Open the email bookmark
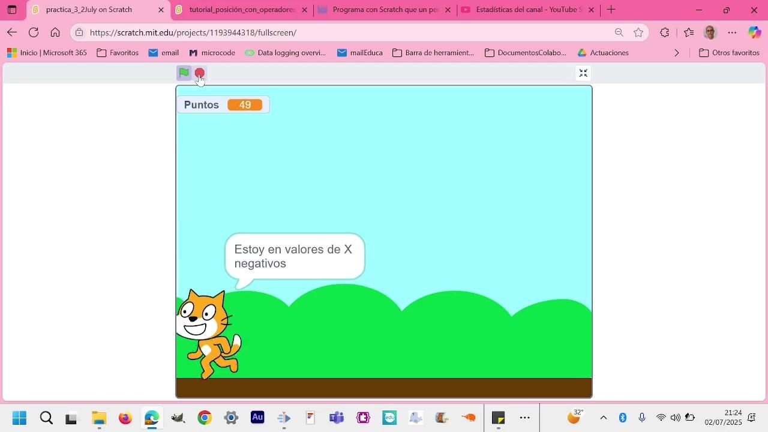Viewport: 768px width, 432px height. (164, 53)
